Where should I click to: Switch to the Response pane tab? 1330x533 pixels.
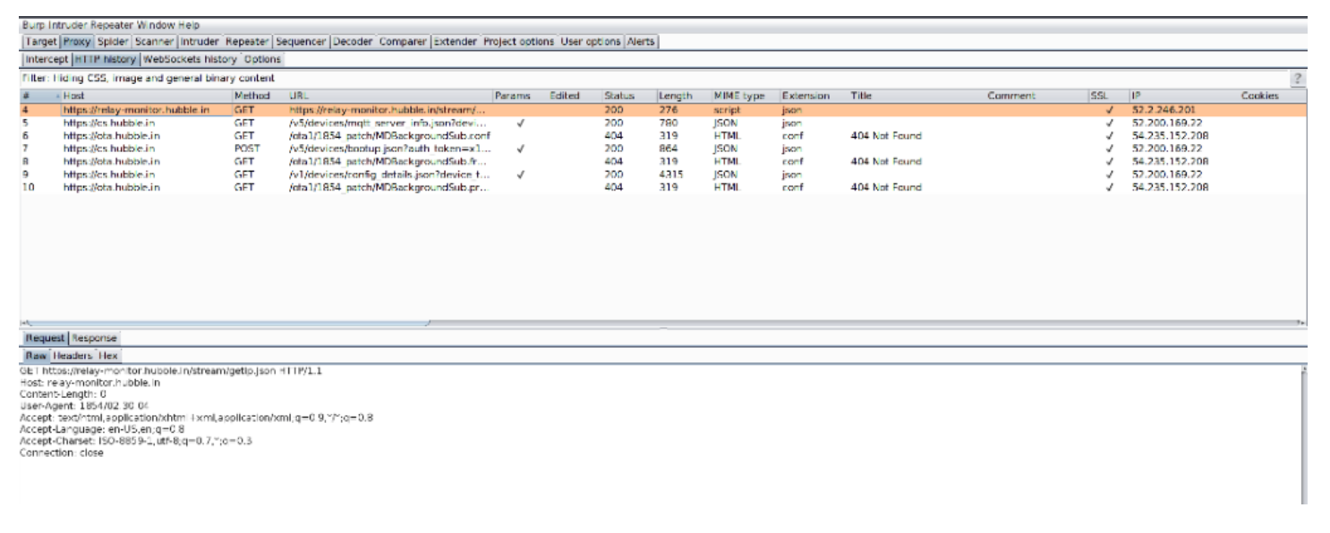[x=94, y=338]
